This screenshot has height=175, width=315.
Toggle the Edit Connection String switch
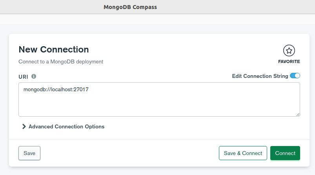pyautogui.click(x=295, y=76)
